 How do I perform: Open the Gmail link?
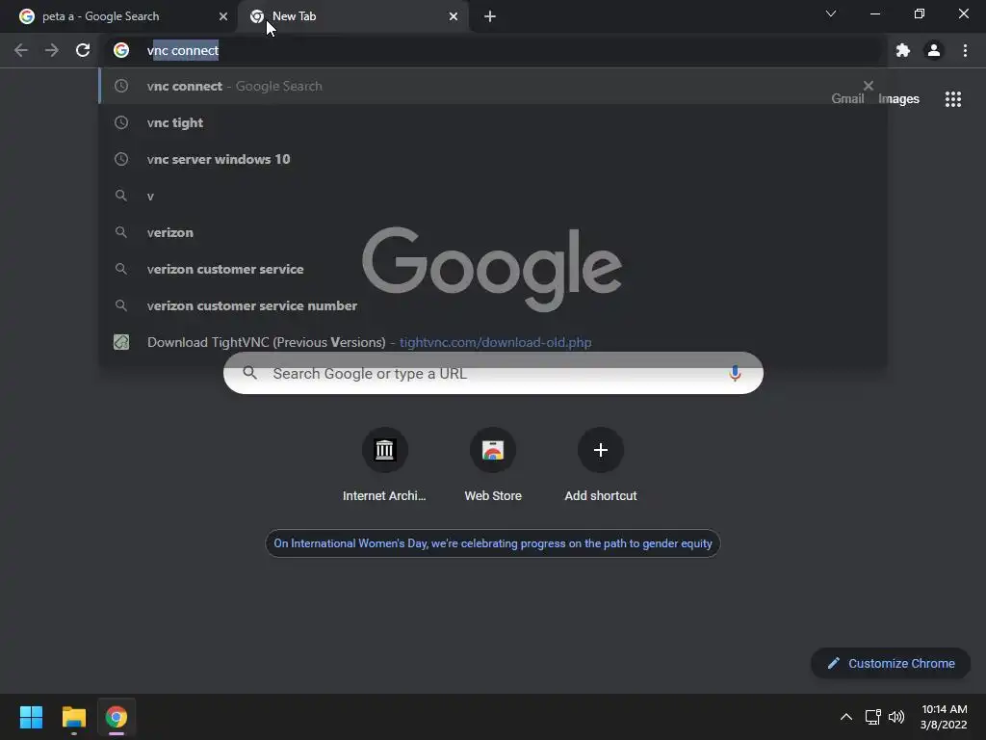847,99
